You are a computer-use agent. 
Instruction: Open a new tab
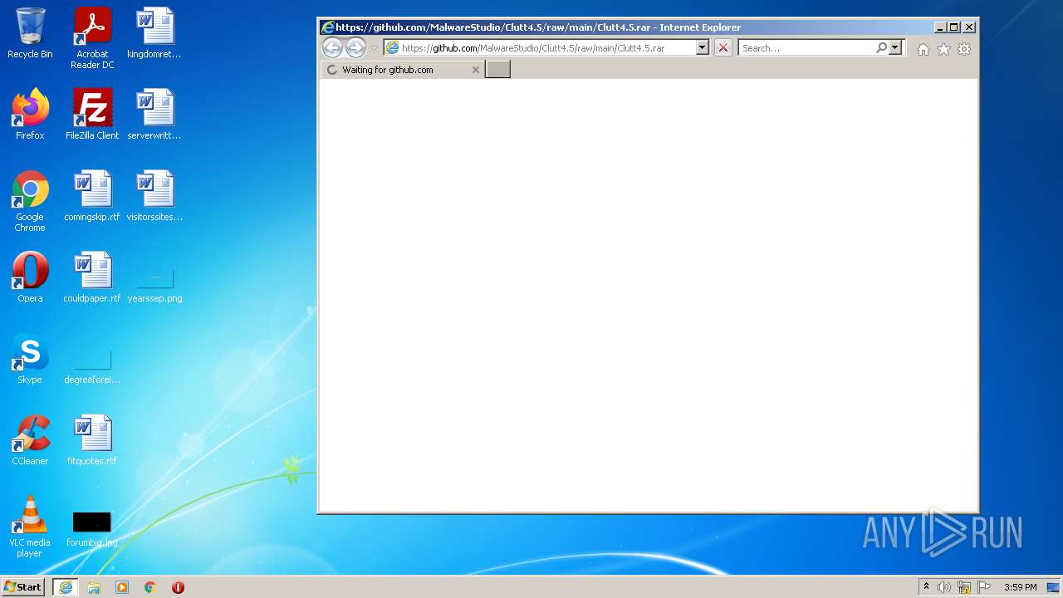(x=497, y=70)
